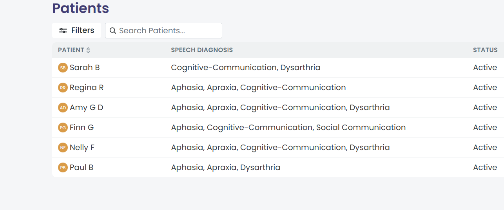
Task: Select Nelly F's diagnosis text
Action: (x=280, y=148)
